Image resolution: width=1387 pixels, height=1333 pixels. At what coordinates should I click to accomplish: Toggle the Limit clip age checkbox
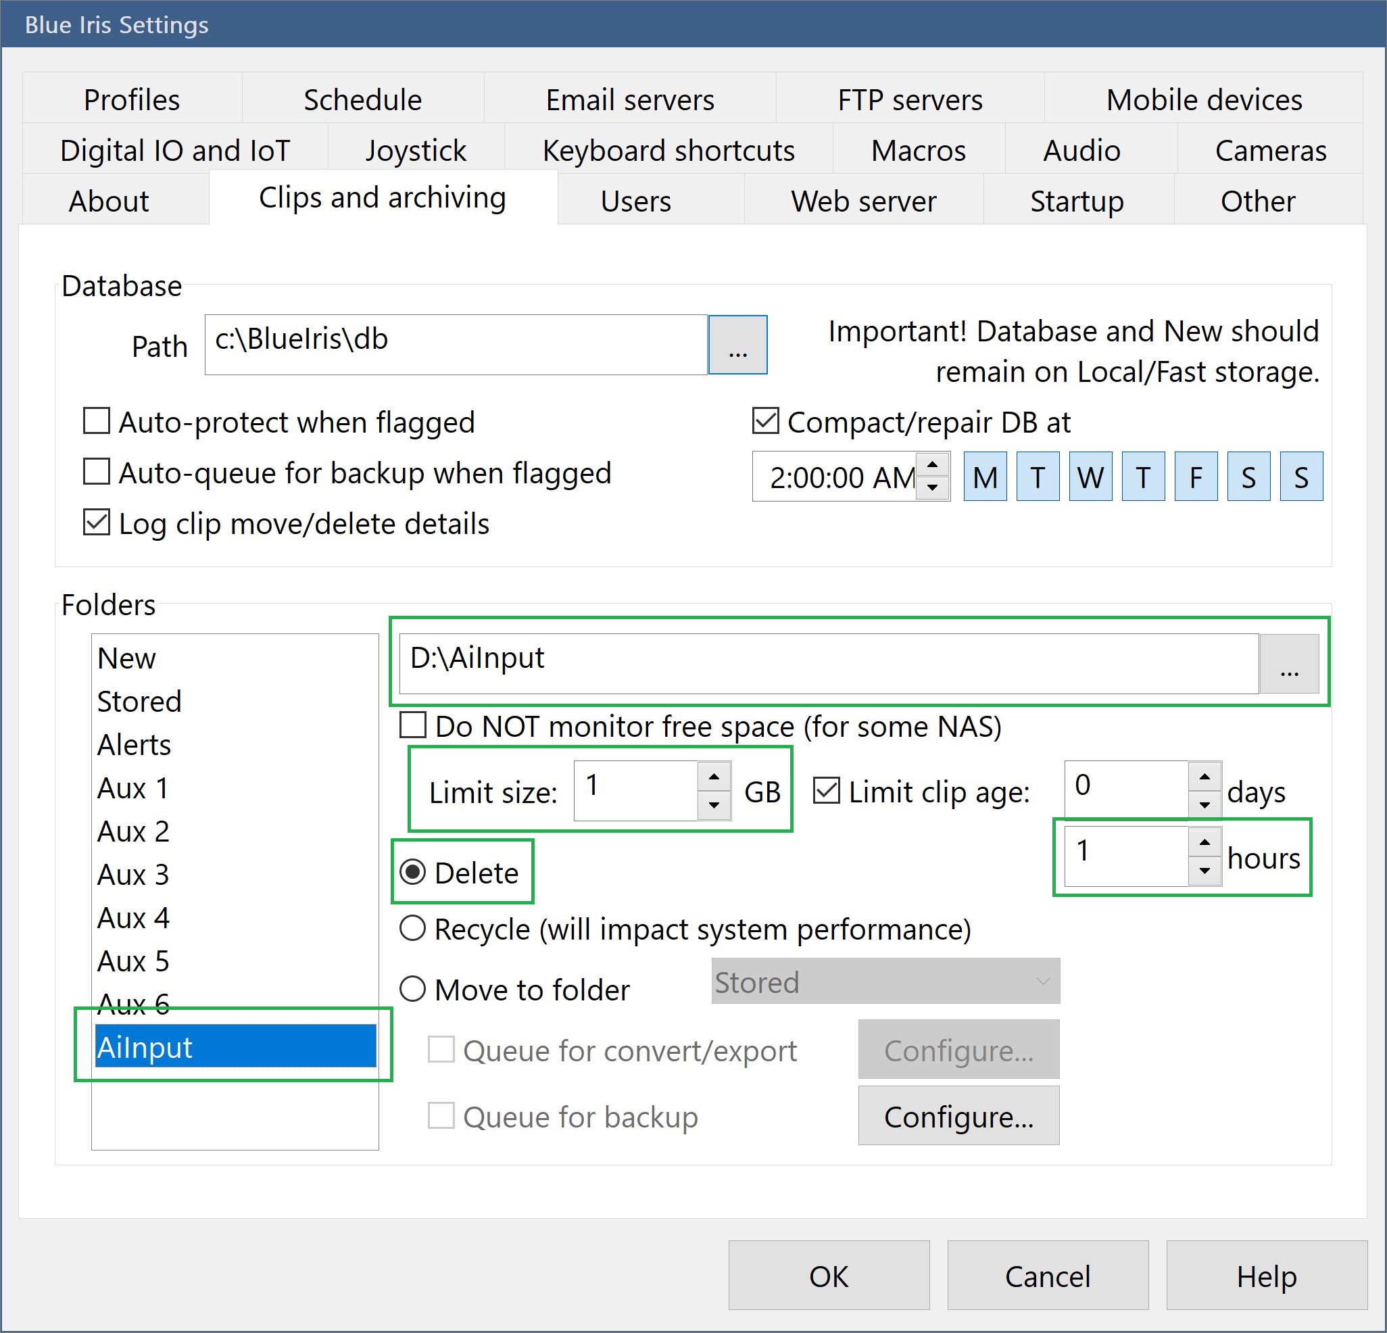pyautogui.click(x=827, y=790)
